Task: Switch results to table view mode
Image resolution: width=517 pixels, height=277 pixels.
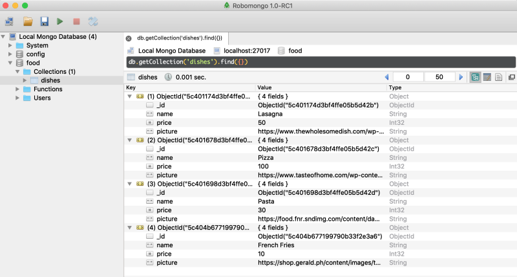Action: pos(487,77)
